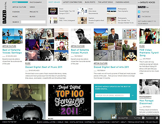Open the Top 100 Songs of 2011 banner
The image size is (162, 124).
pyautogui.click(x=70, y=100)
